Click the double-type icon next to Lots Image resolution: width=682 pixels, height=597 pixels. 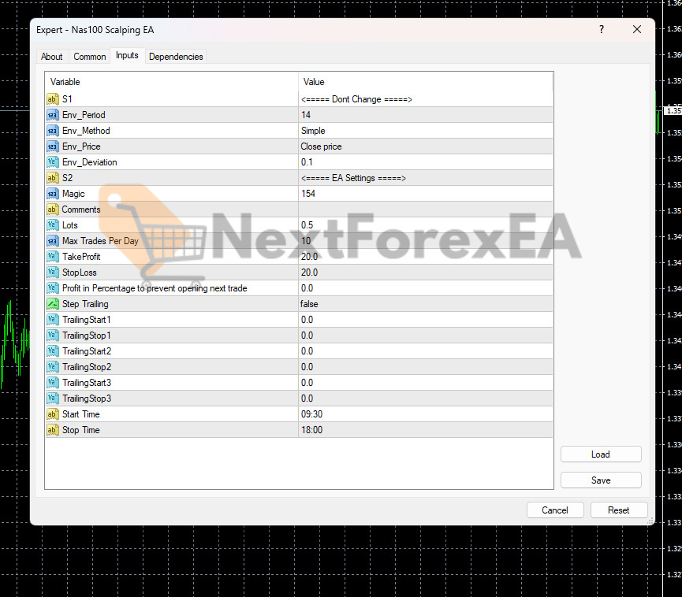coord(53,225)
